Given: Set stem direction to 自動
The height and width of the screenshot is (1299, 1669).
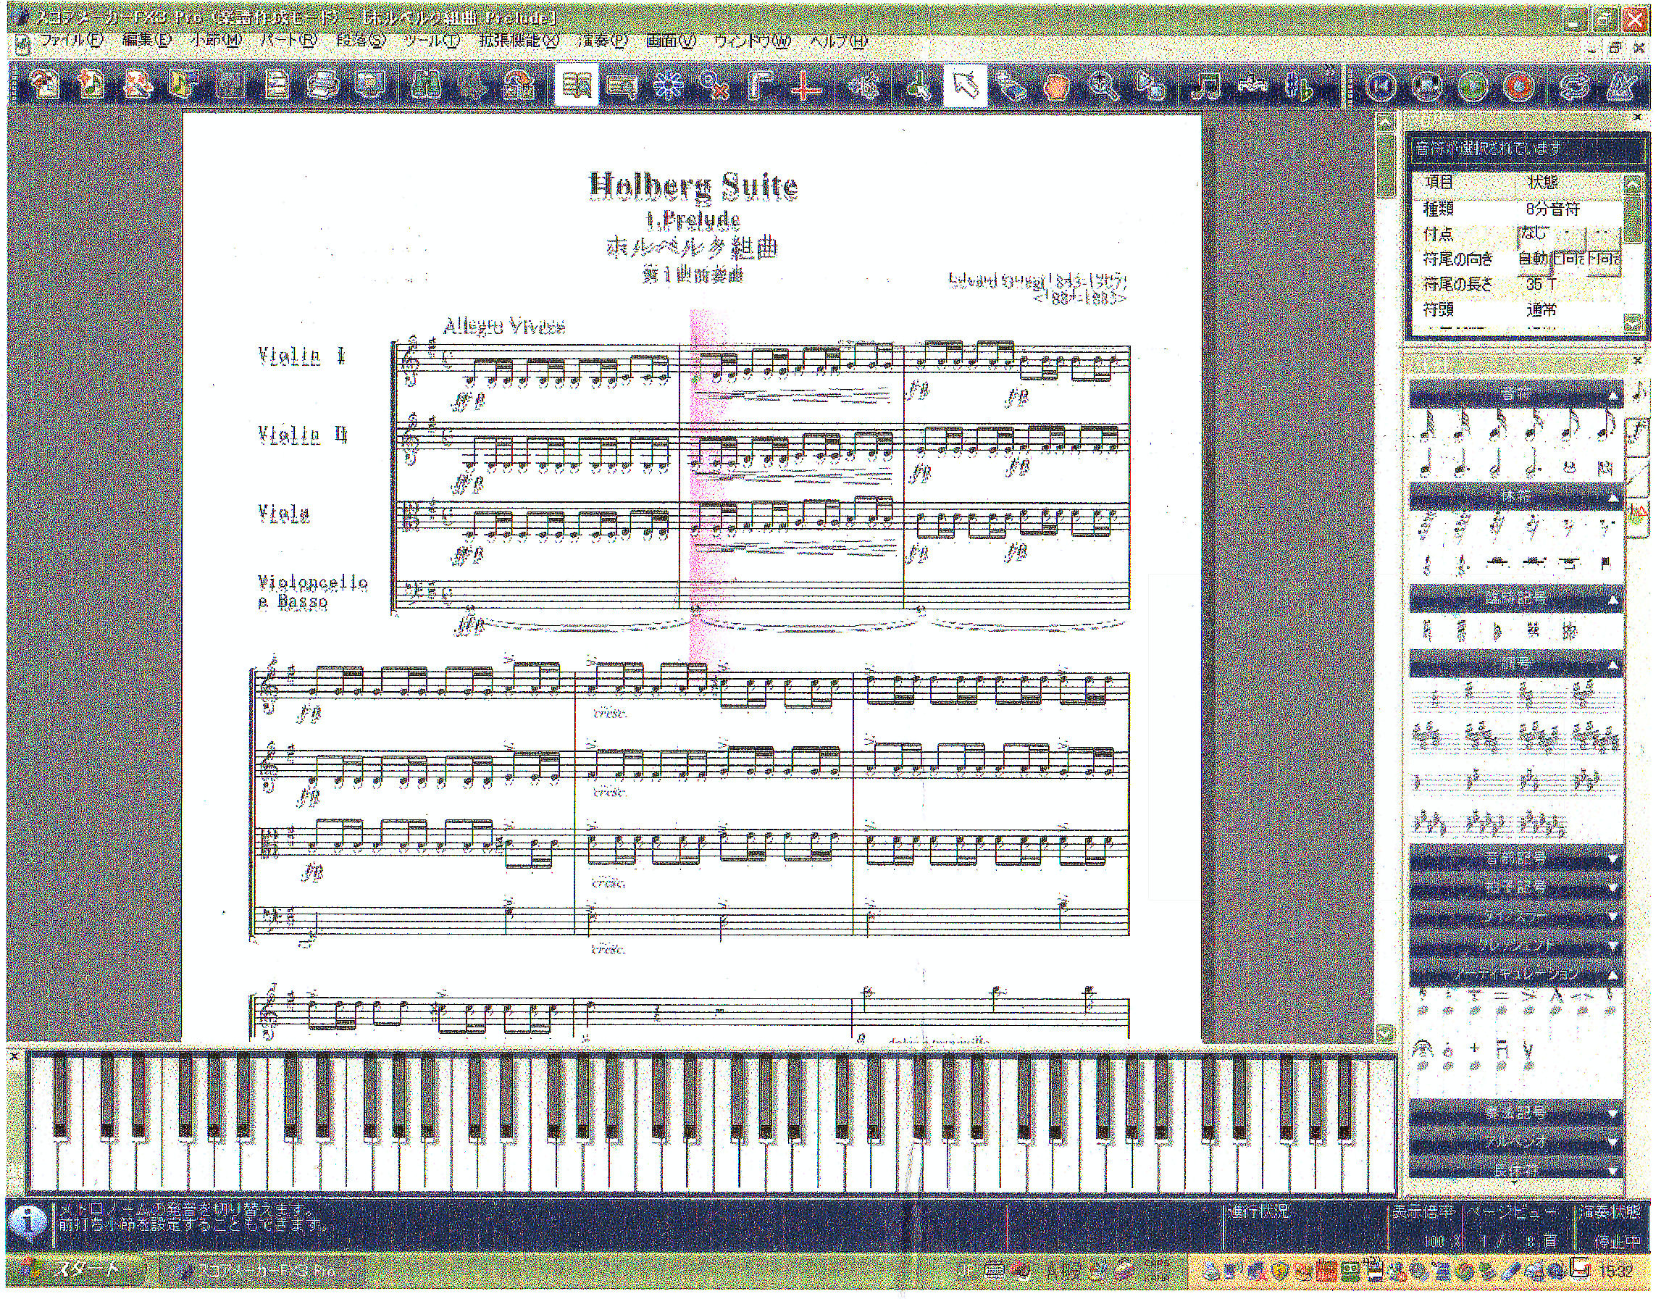Looking at the screenshot, I should click(x=1532, y=259).
